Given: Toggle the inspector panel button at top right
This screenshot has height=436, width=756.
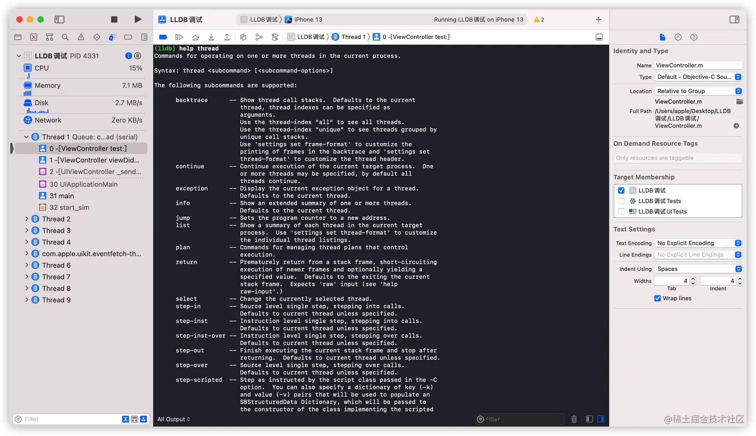Looking at the screenshot, I should pyautogui.click(x=734, y=19).
